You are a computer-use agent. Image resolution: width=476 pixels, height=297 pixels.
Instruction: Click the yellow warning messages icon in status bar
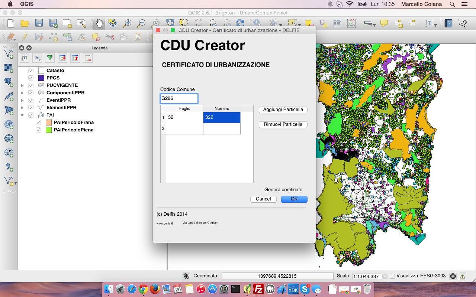(x=463, y=276)
